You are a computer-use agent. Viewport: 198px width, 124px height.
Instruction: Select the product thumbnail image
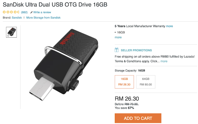(x=11, y=32)
